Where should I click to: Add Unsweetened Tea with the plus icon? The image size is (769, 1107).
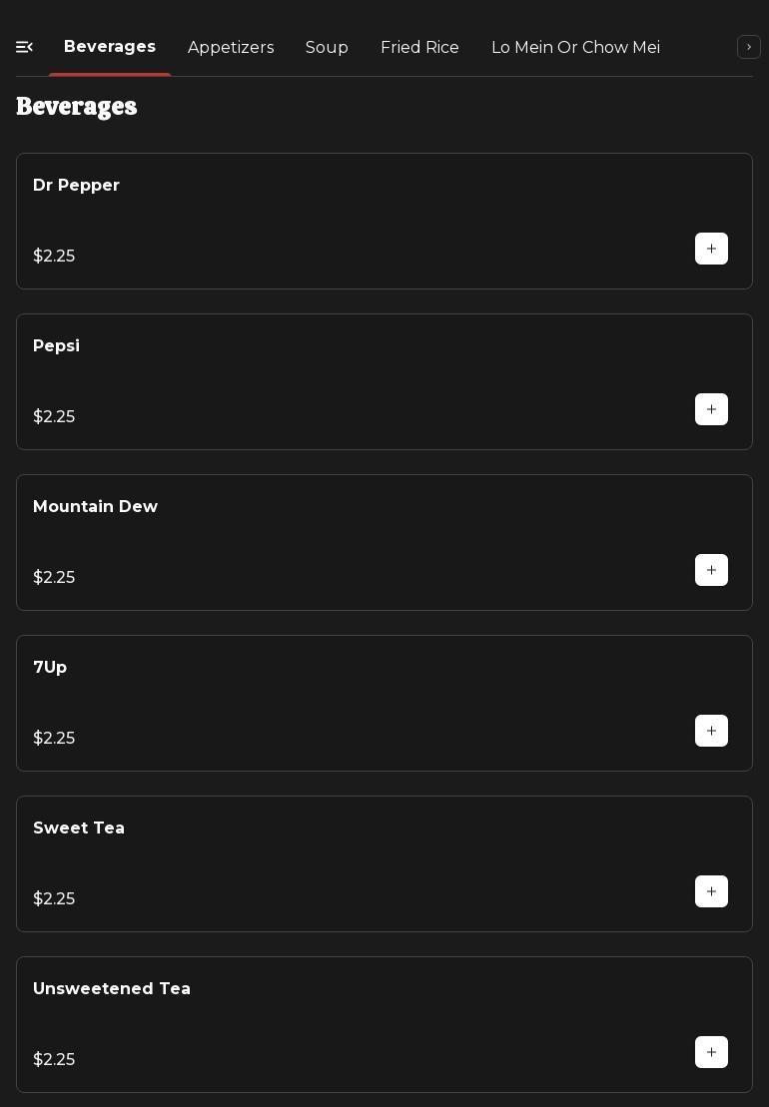[x=711, y=1052]
